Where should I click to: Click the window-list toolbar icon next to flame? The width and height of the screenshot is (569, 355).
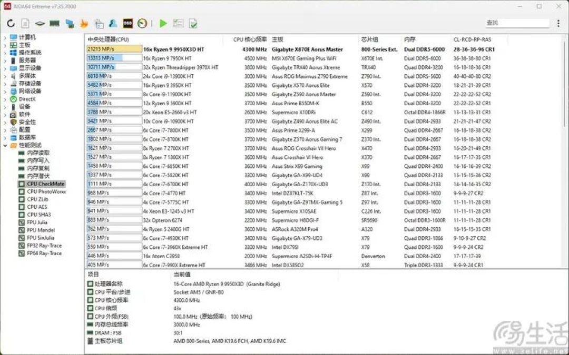pyautogui.click(x=99, y=24)
